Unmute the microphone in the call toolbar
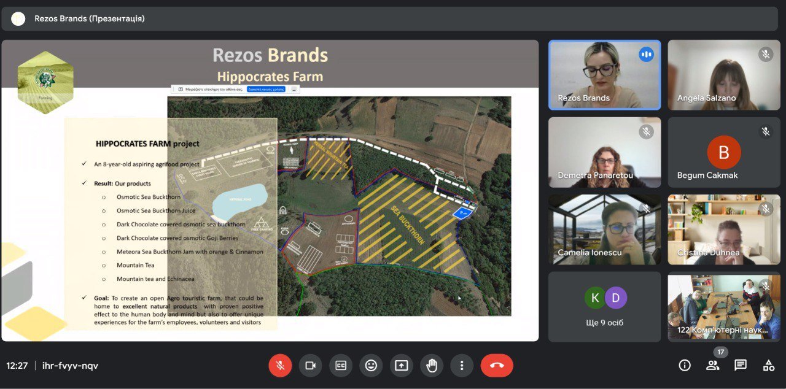Screen dimensions: 786x389 coord(280,366)
